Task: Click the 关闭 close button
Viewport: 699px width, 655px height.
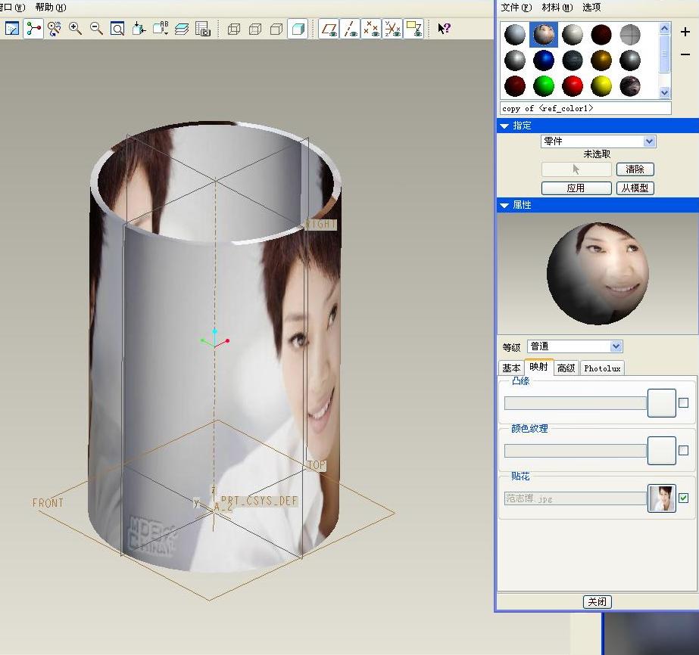Action: [x=597, y=602]
